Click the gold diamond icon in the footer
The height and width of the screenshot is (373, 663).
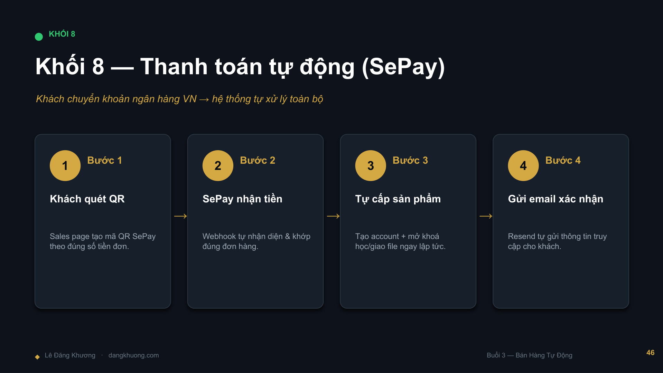(x=37, y=357)
